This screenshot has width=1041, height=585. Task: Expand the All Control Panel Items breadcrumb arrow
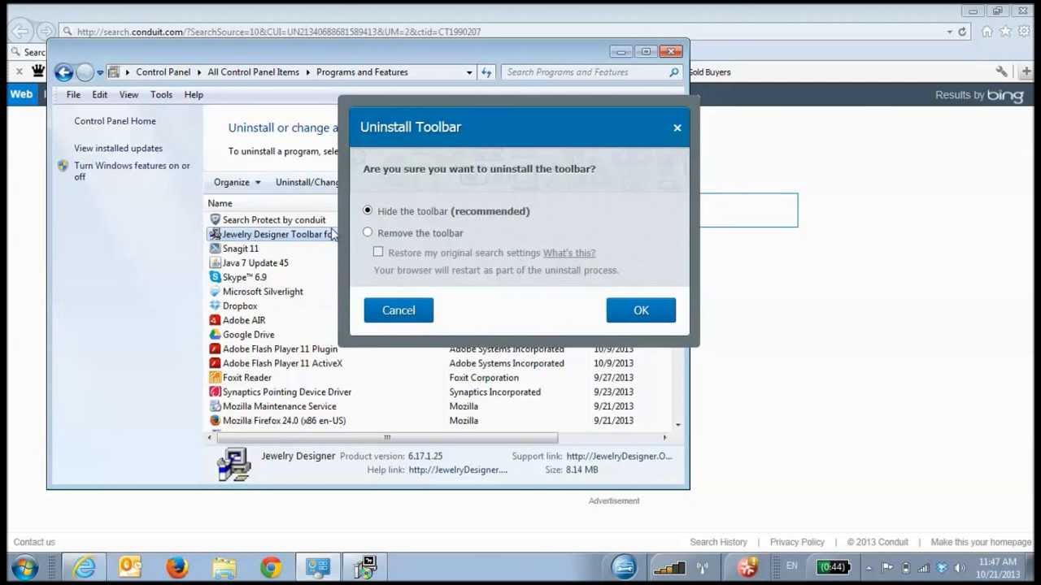point(307,72)
